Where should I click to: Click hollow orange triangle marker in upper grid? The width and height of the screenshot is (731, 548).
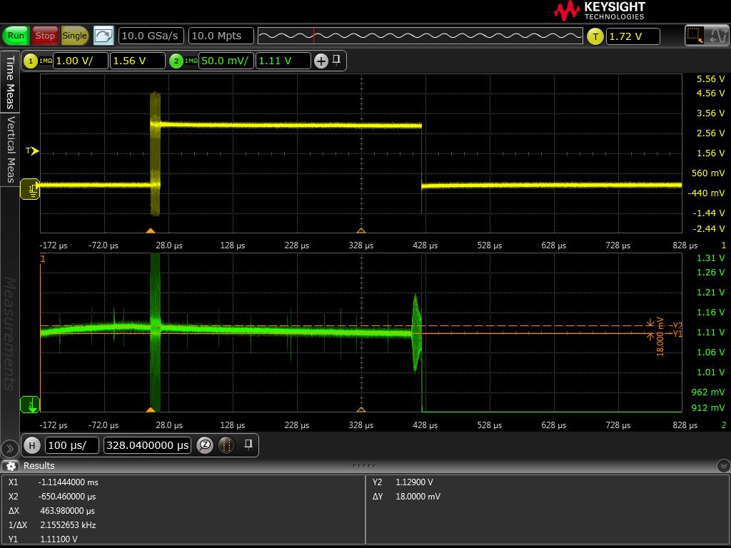[361, 230]
